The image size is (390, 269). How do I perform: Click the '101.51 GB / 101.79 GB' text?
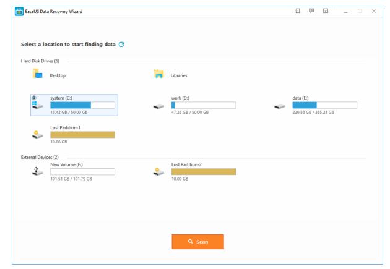[71, 179]
